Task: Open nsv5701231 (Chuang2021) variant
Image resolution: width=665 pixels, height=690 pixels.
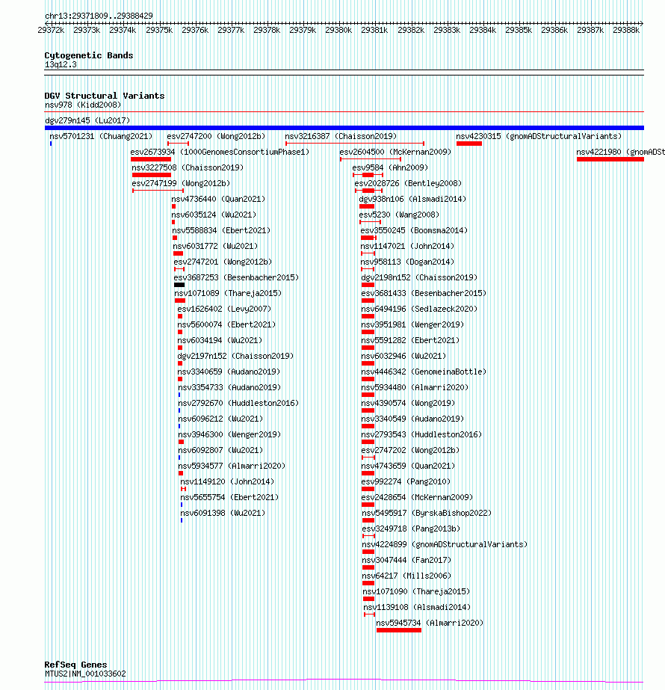Action: 101,136
